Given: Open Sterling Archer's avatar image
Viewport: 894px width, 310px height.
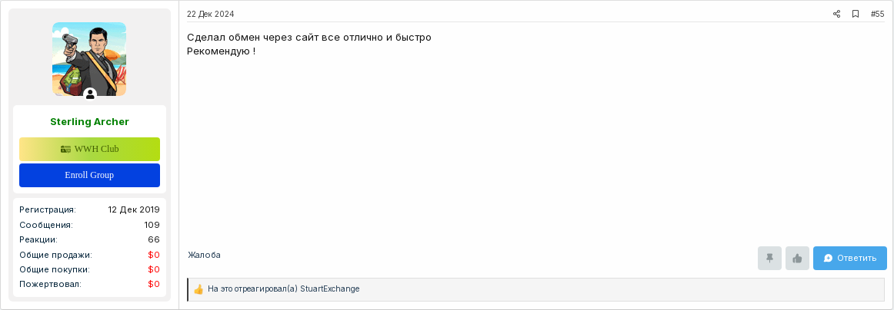Looking at the screenshot, I should pos(89,59).
